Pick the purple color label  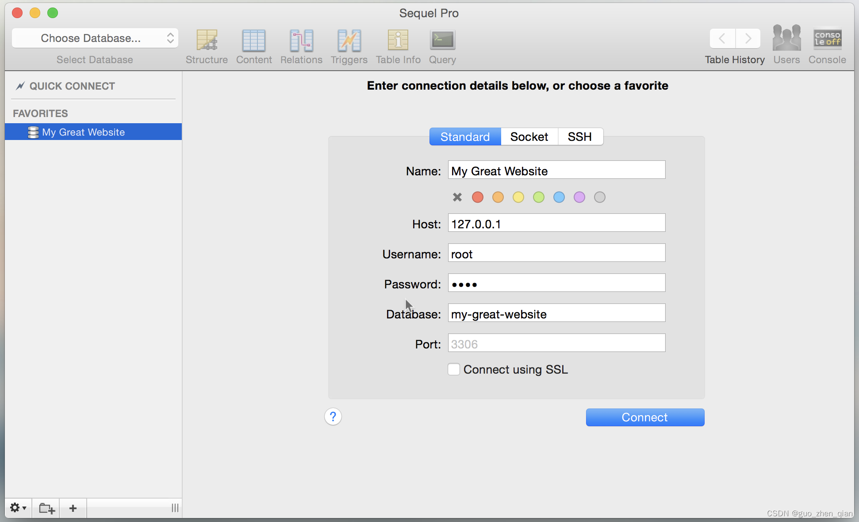click(x=579, y=197)
